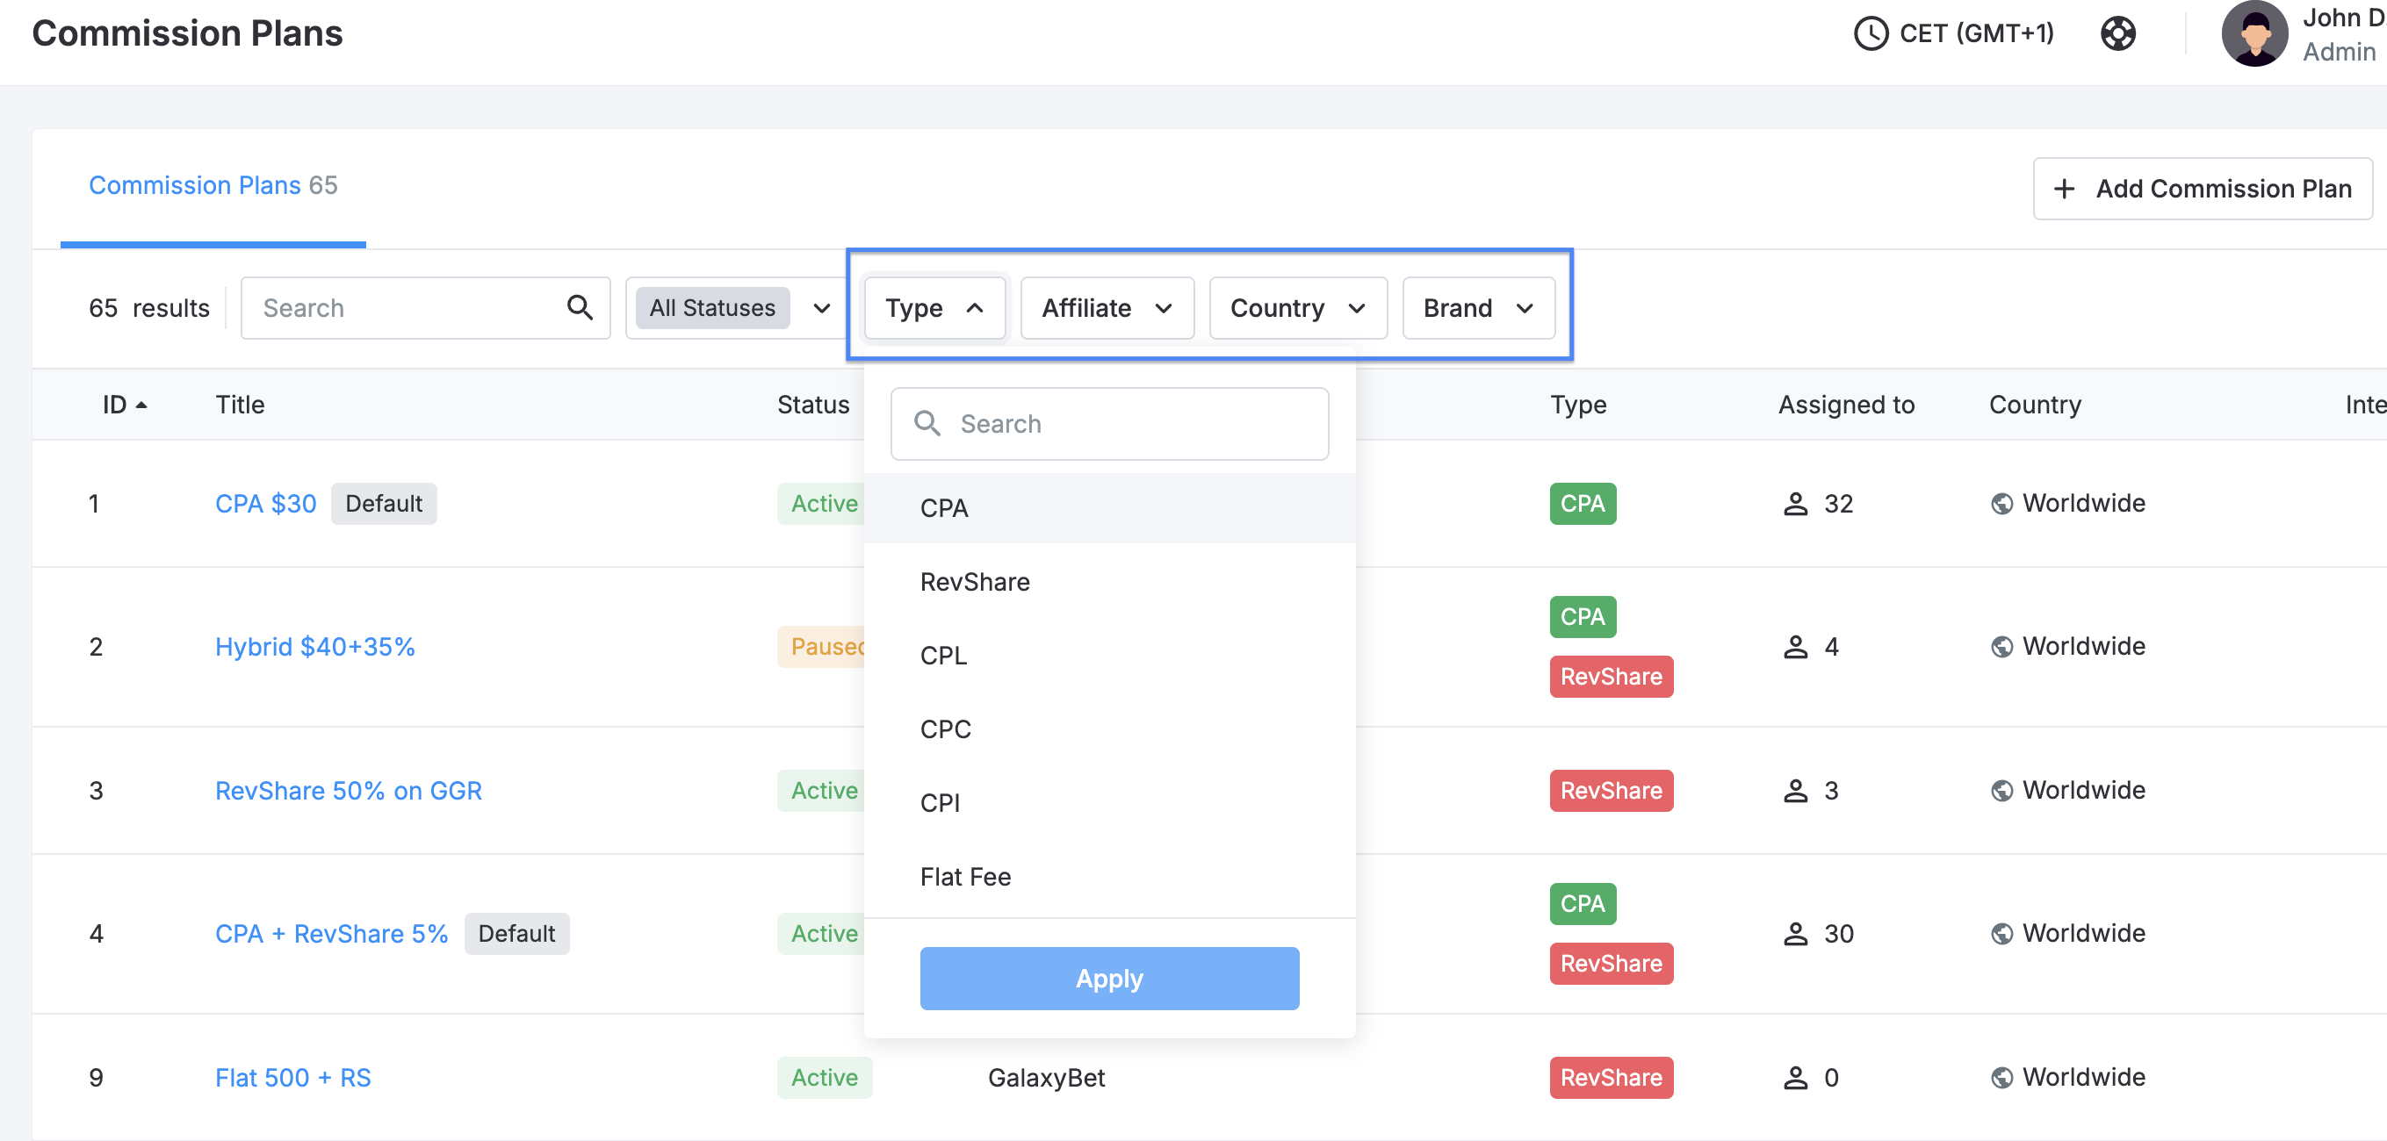Open the CPA $30 plan link

[266, 504]
